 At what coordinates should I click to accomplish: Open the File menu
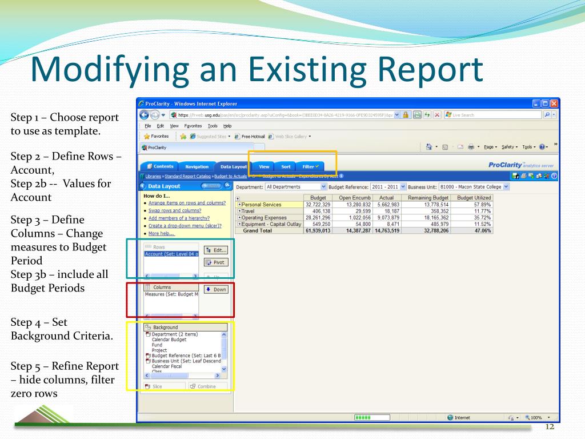(148, 126)
